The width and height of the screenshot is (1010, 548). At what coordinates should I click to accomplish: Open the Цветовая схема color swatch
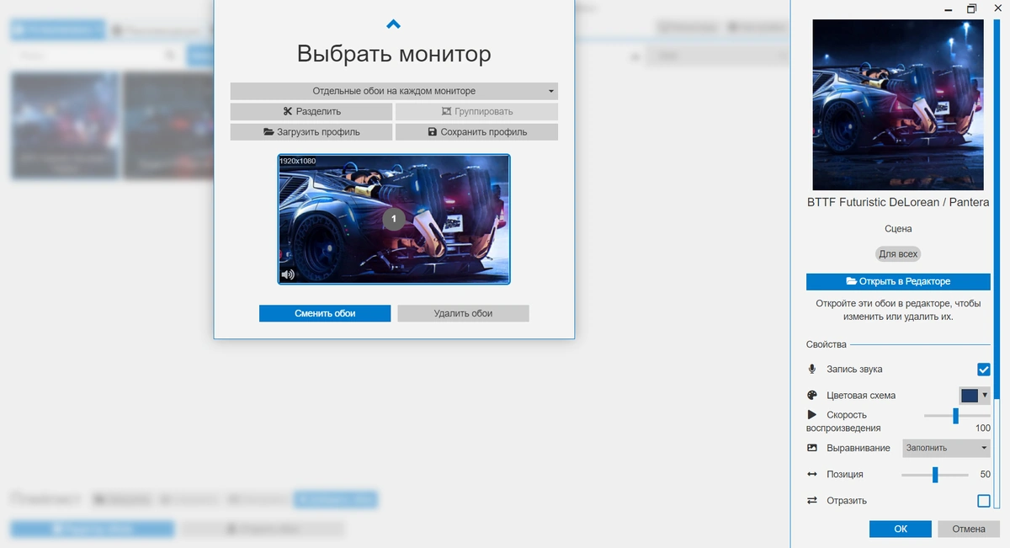pyautogui.click(x=970, y=396)
